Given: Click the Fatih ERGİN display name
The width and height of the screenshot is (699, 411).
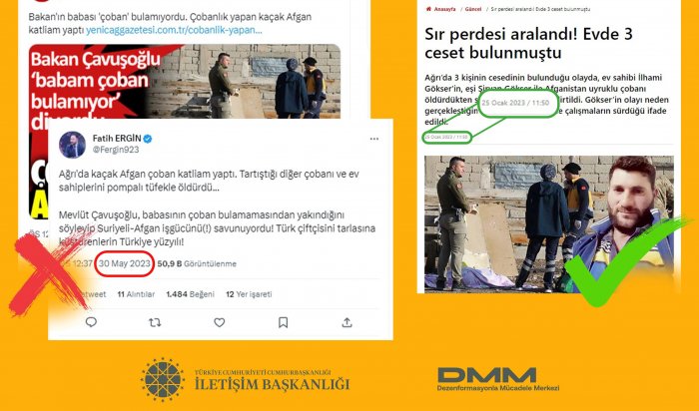Looking at the screenshot, I should [x=117, y=139].
